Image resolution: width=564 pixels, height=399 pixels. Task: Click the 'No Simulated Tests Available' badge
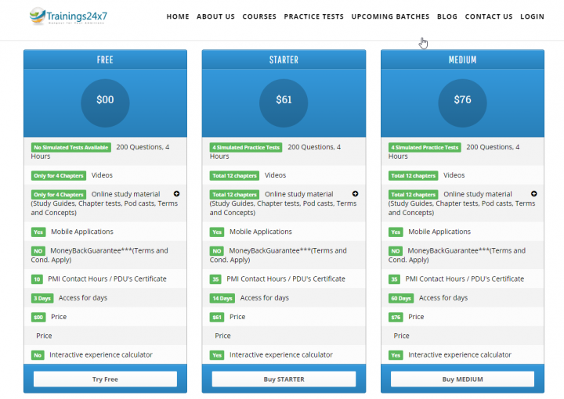click(x=70, y=147)
